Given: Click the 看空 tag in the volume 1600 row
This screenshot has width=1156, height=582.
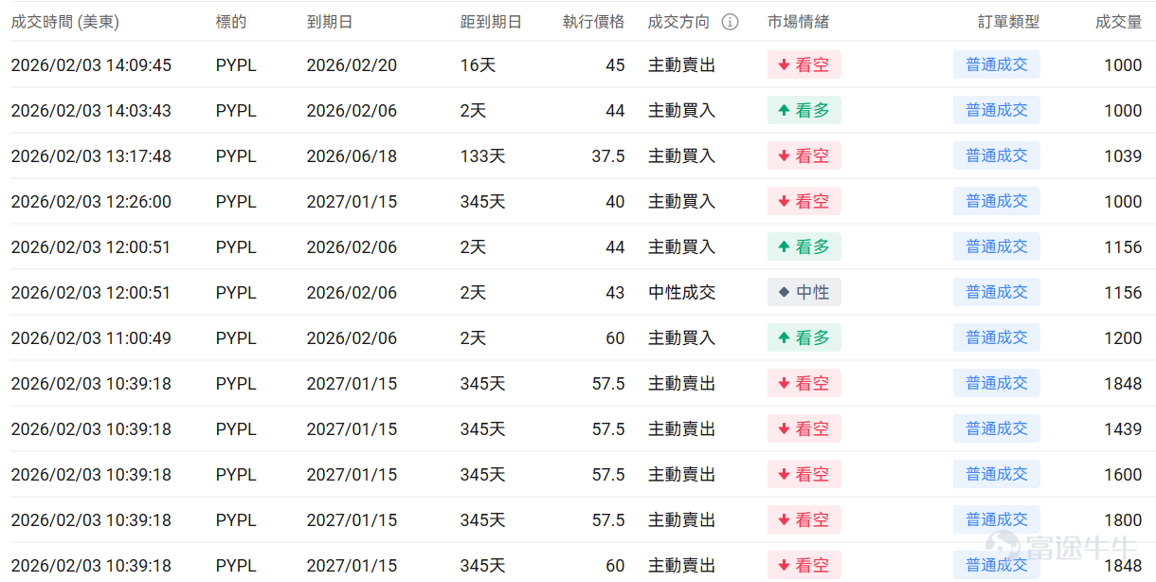Looking at the screenshot, I should (804, 474).
